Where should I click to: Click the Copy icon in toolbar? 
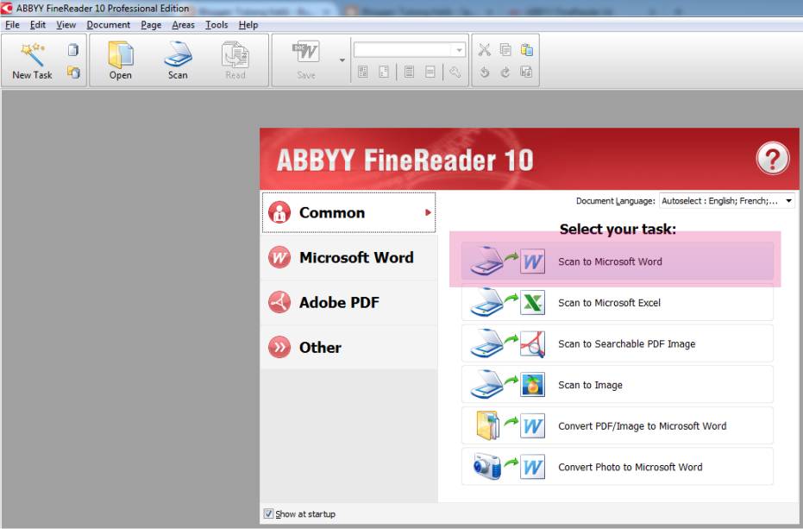505,50
